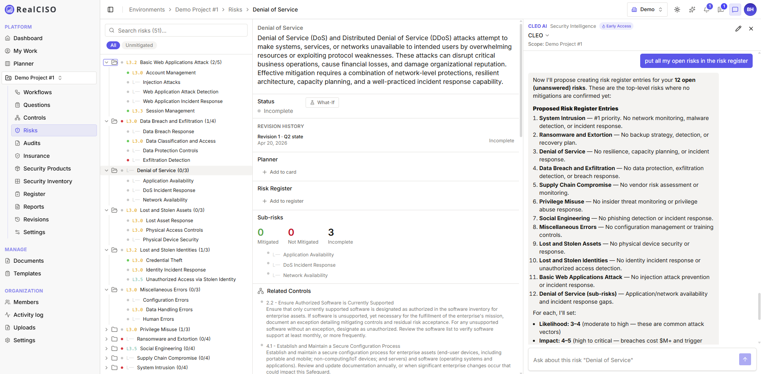
Task: Click Add to register
Action: (x=283, y=201)
